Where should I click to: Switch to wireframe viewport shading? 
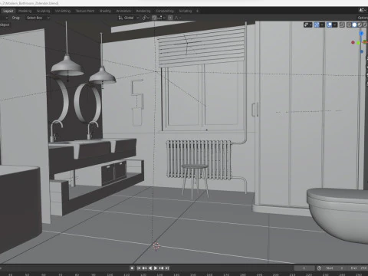349,25
